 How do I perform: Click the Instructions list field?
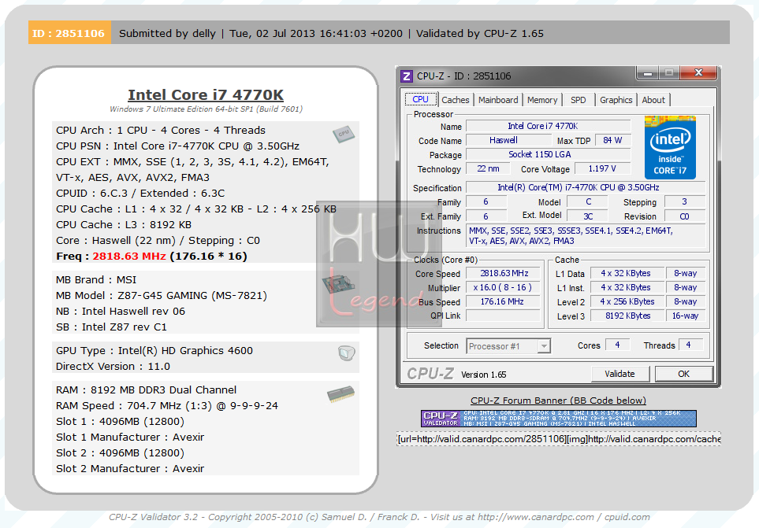click(586, 236)
